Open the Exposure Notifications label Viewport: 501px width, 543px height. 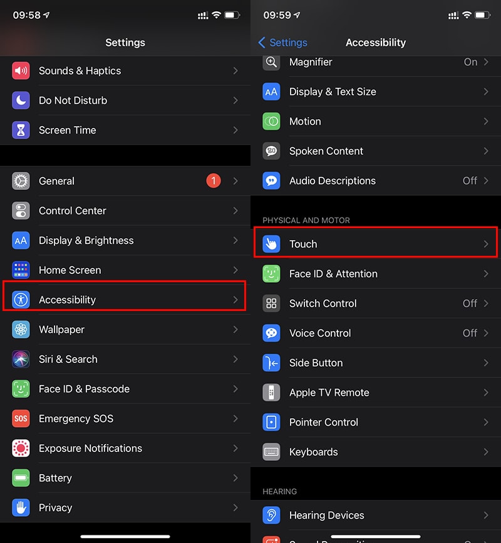(90, 448)
